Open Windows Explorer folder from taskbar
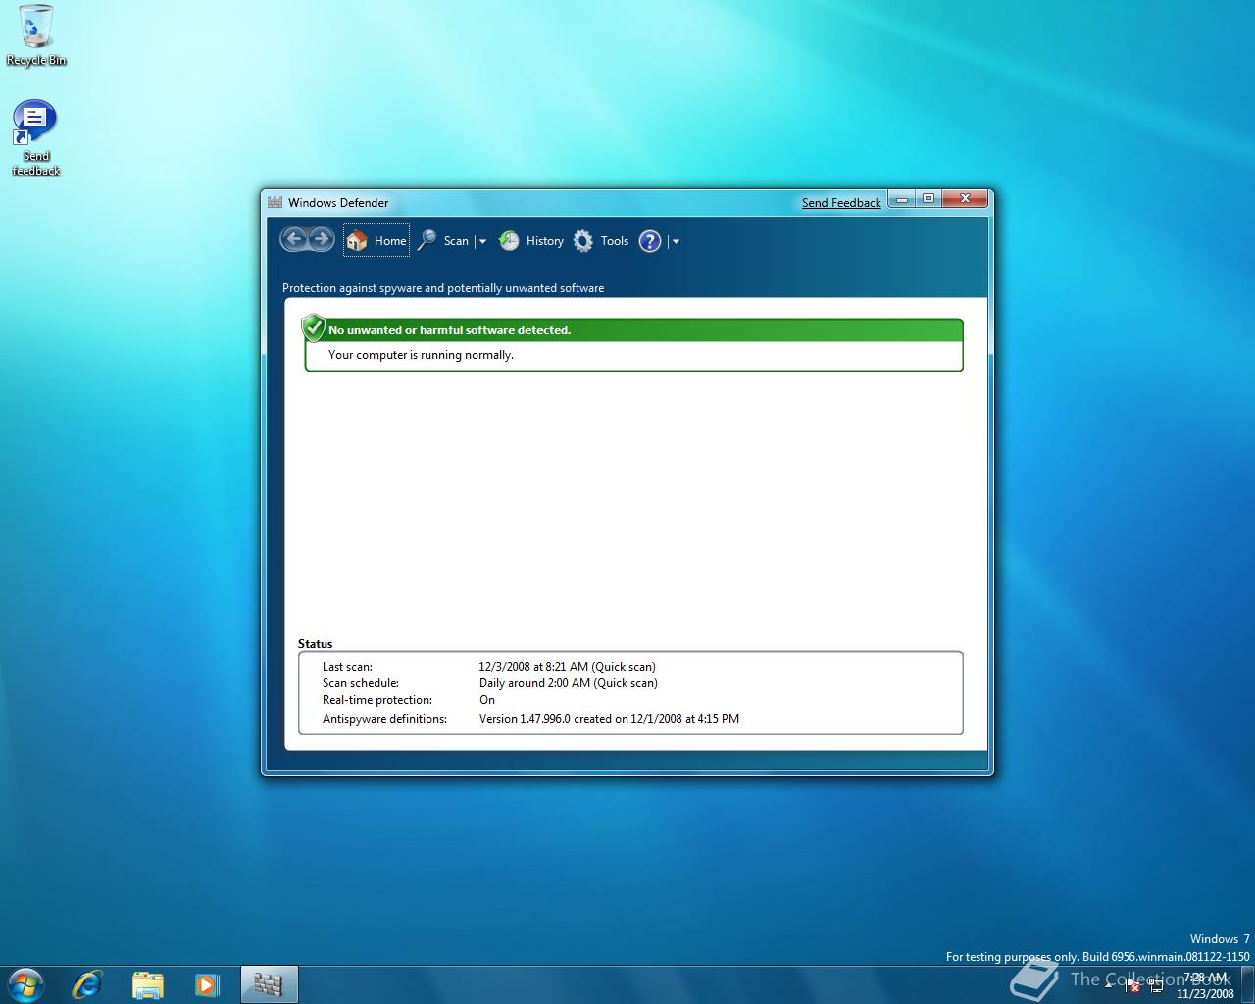Screen dimensions: 1255x1004 click(147, 983)
